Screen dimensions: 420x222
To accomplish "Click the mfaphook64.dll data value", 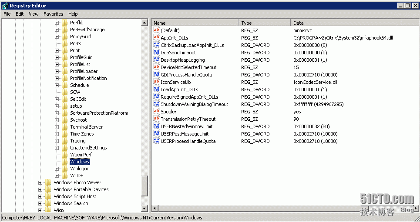I will point(343,38).
